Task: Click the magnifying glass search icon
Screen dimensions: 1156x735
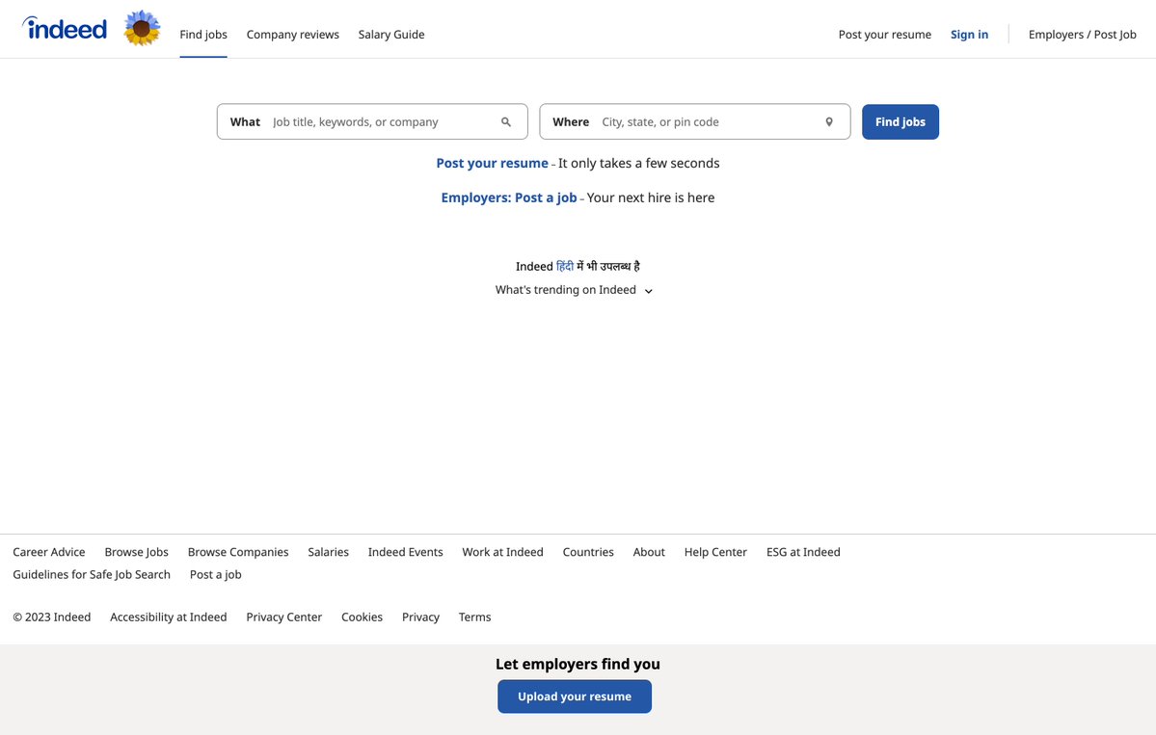Action: click(x=506, y=122)
